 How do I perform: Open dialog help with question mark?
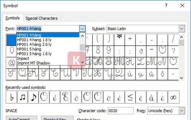click(166, 5)
